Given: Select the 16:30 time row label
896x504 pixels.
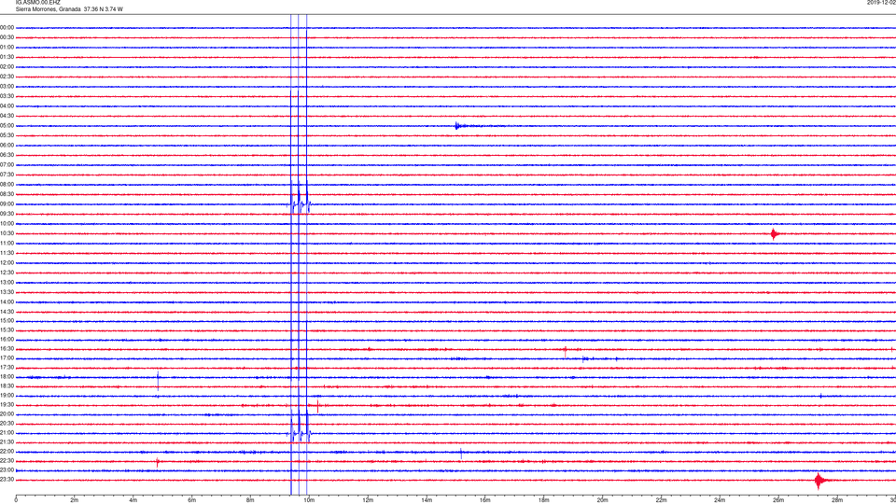Looking at the screenshot, I should point(7,349).
